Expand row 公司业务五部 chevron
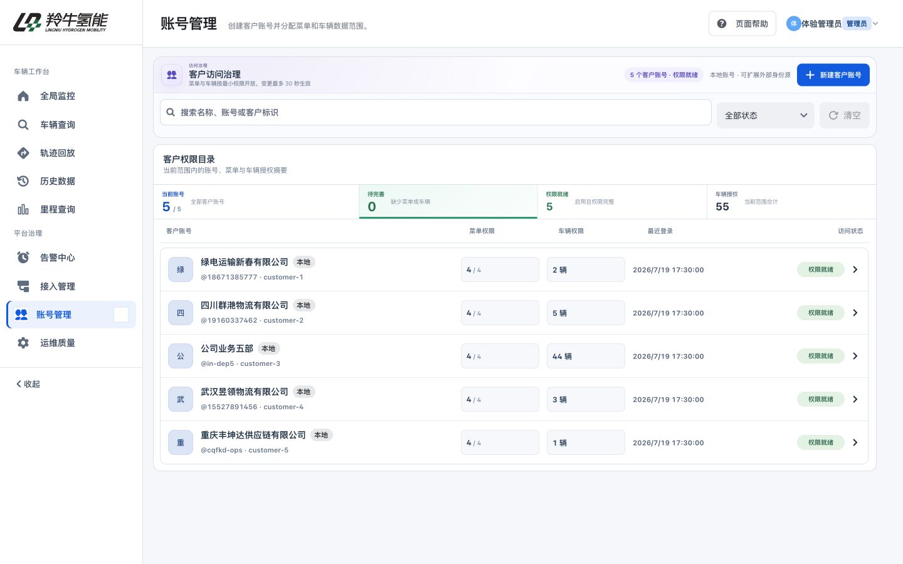The height and width of the screenshot is (564, 903). [855, 356]
